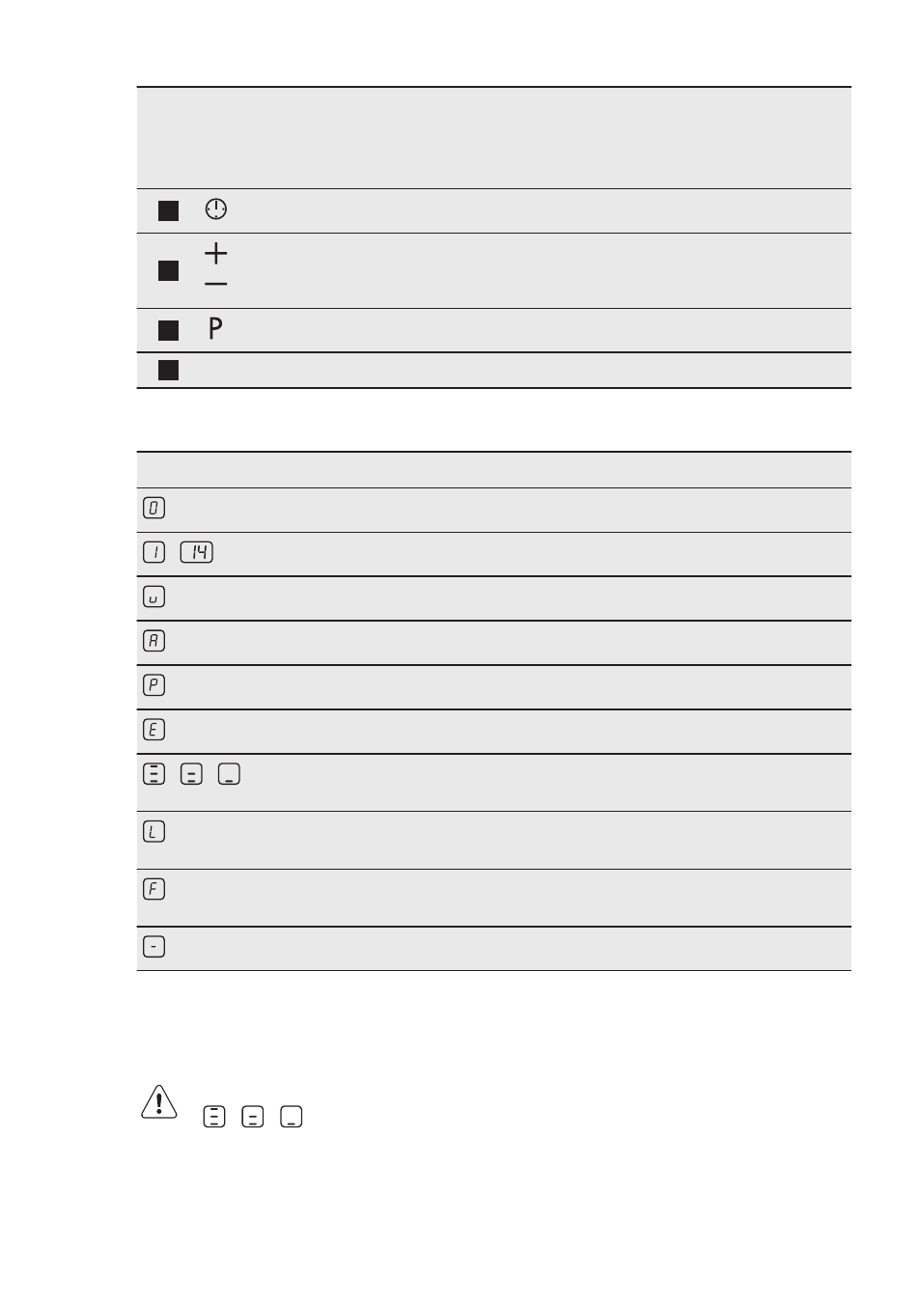The width and height of the screenshot is (920, 1305).
Task: Click the large P power icon
Action: [215, 328]
